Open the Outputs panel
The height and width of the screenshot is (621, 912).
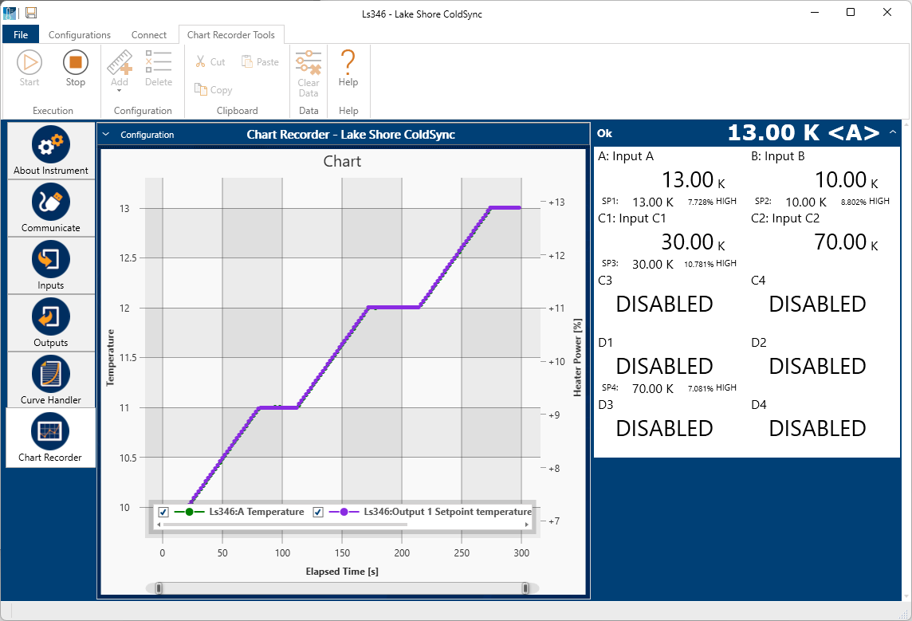51,317
